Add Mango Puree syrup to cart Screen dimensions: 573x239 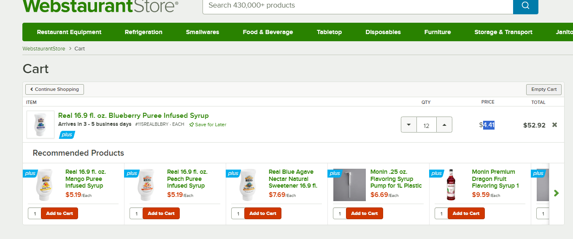point(59,213)
